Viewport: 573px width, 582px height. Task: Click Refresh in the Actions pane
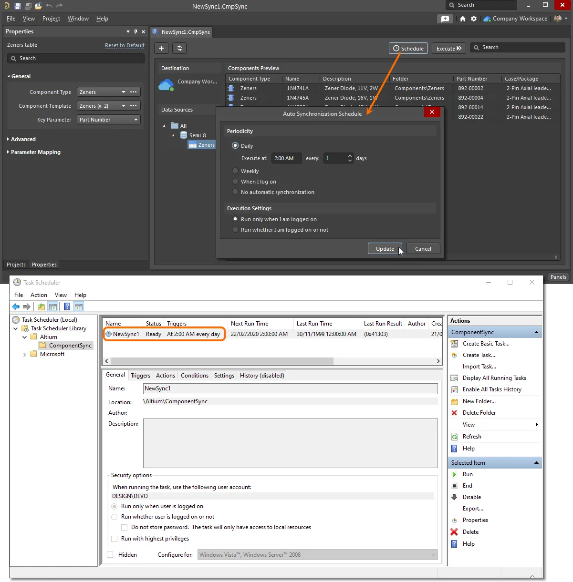click(x=472, y=437)
